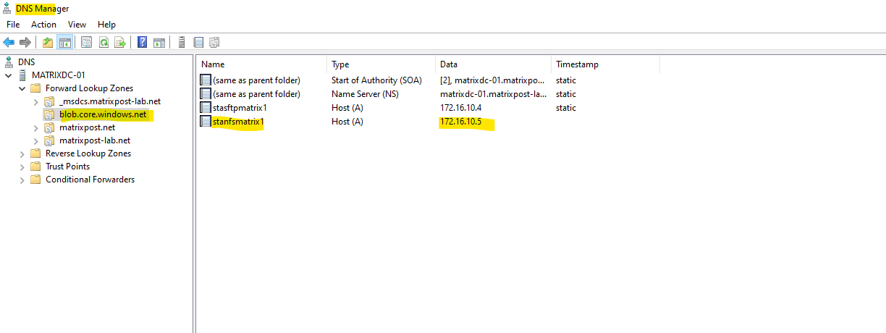Select the blob.core.windows.net zone

tap(103, 114)
